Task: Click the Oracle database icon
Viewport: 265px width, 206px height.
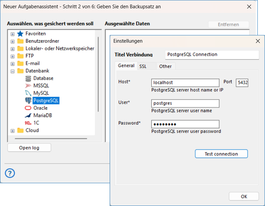Action: coord(28,108)
